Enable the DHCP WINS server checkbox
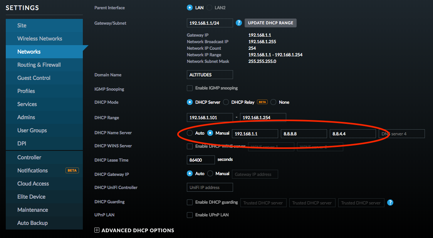The width and height of the screenshot is (433, 238). pos(190,146)
